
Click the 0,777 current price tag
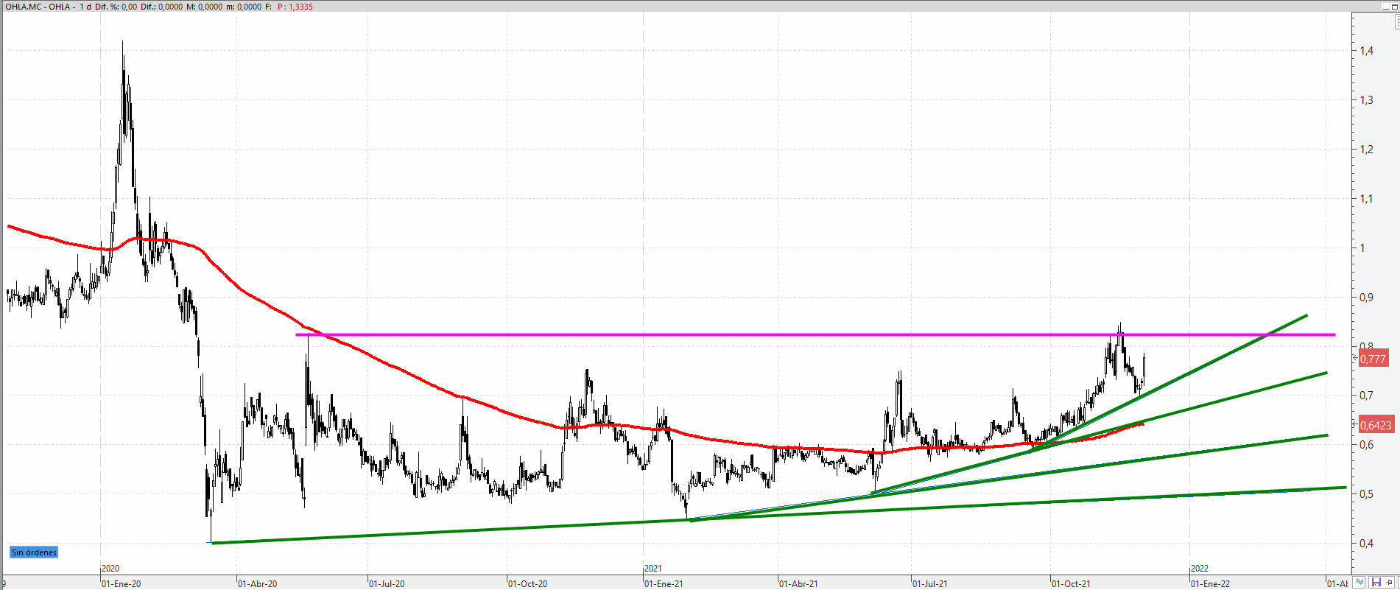pyautogui.click(x=1373, y=359)
